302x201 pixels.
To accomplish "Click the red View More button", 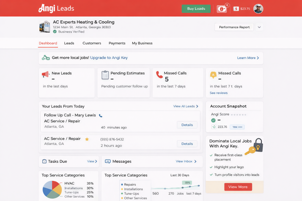I will coord(238,187).
